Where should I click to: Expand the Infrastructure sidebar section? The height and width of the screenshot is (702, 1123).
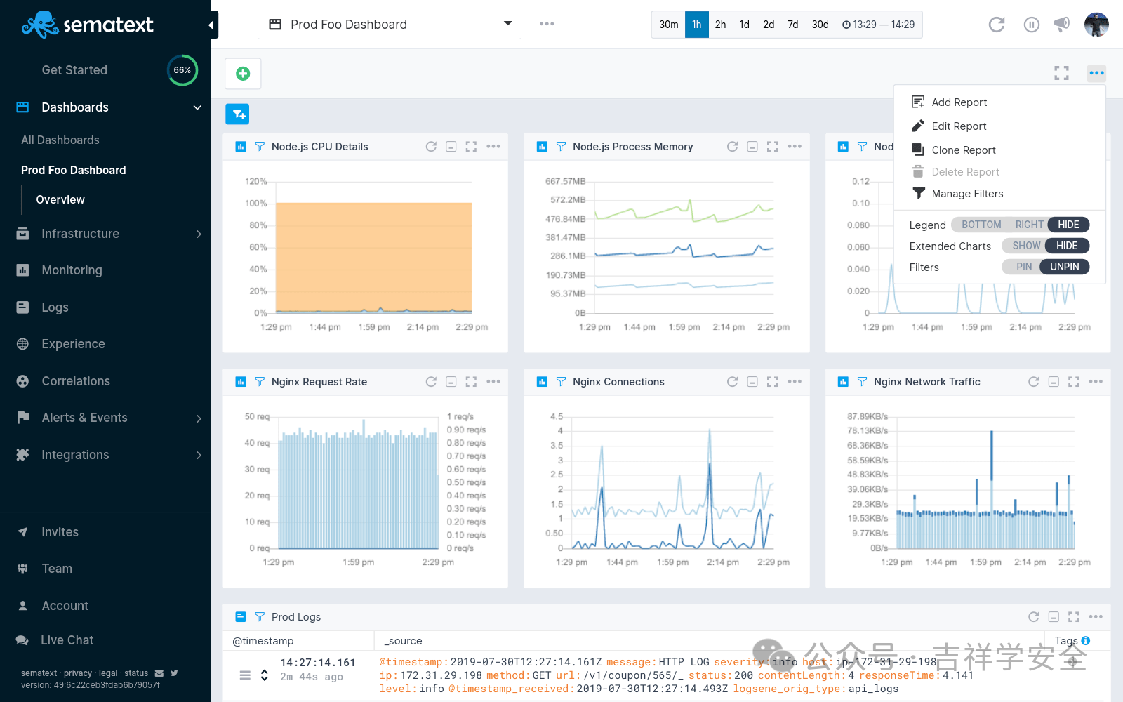199,234
